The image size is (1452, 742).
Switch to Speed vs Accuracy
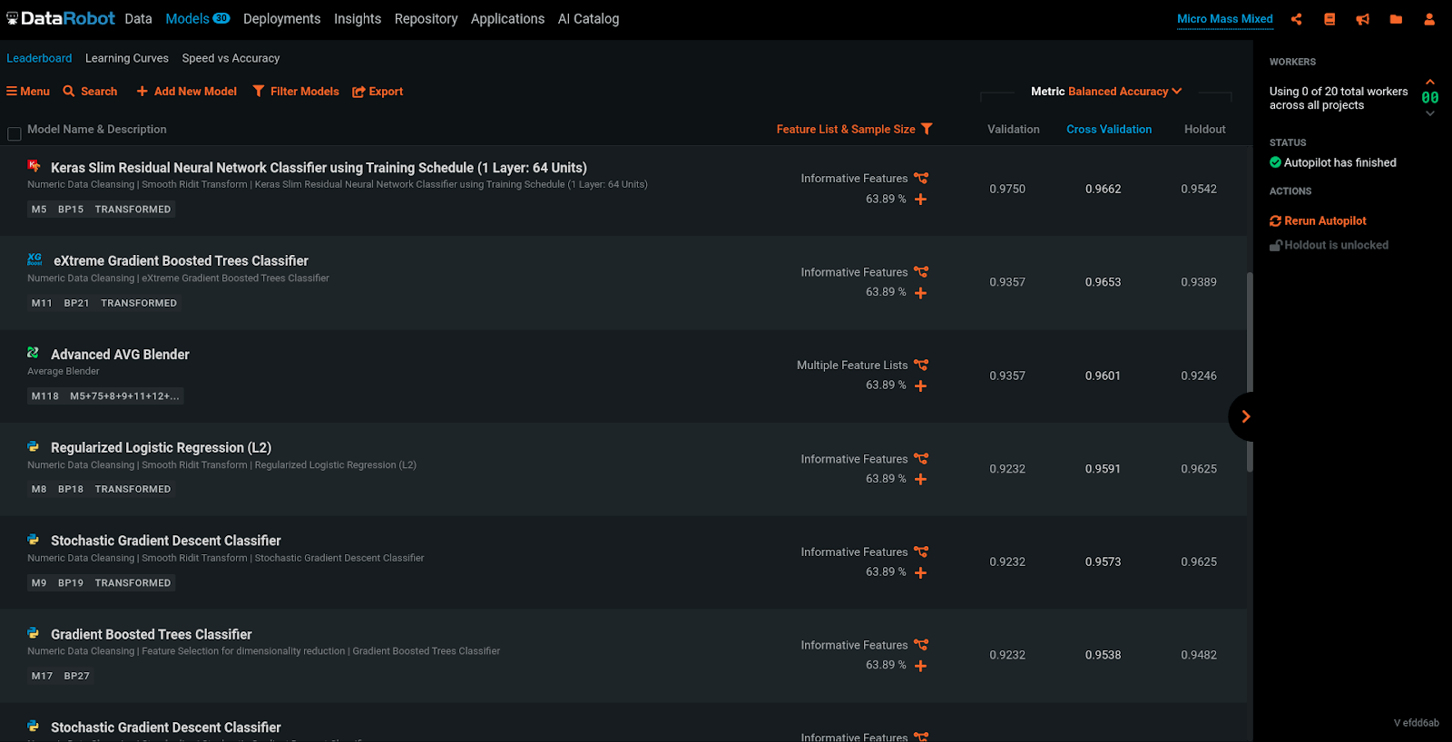231,58
